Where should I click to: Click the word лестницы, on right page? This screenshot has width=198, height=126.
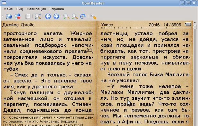(114, 34)
